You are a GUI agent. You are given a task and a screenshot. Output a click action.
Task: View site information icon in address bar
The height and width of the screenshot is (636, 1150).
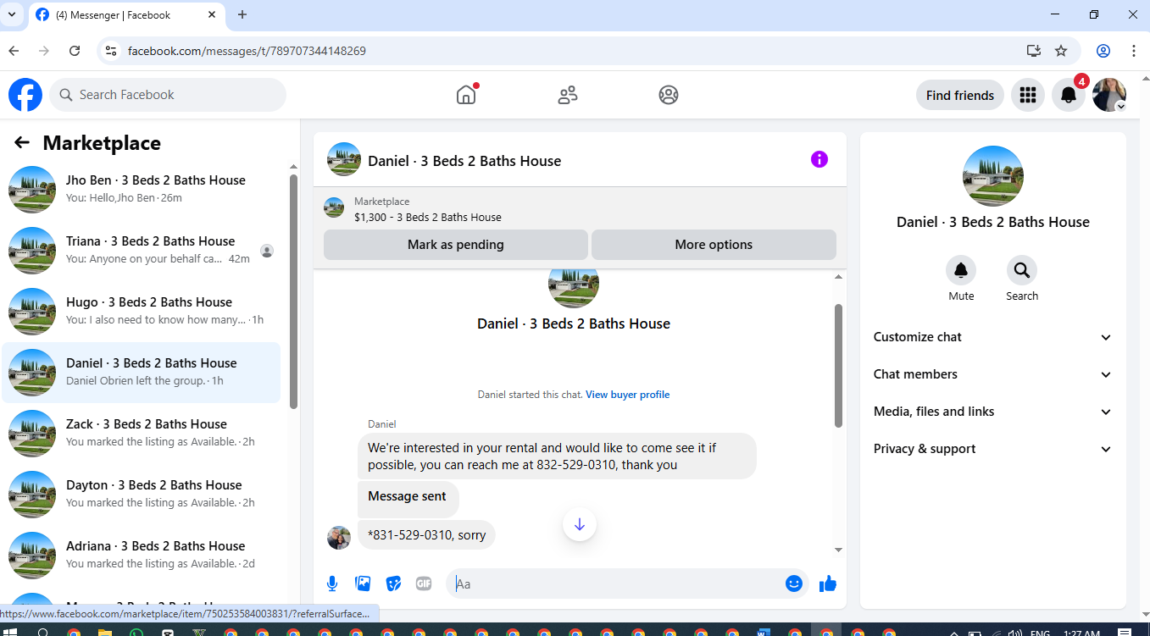coord(110,51)
